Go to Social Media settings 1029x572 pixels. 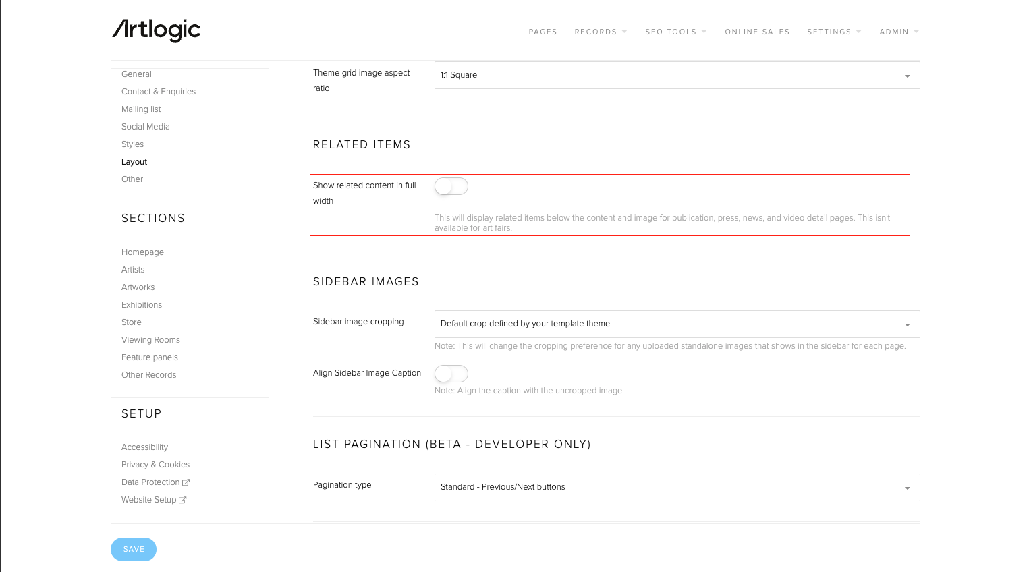point(146,127)
